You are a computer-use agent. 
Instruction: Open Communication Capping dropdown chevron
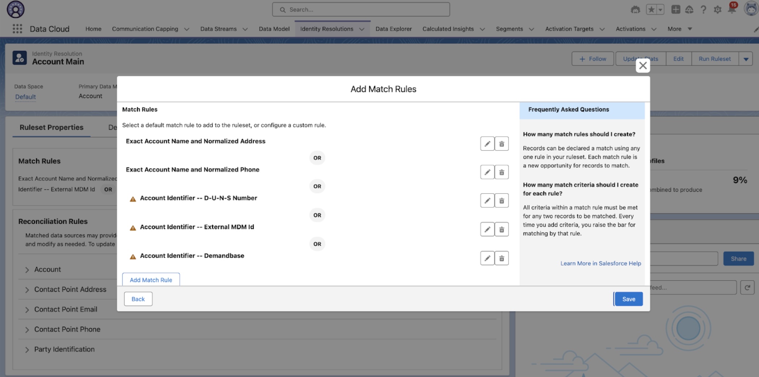(186, 29)
